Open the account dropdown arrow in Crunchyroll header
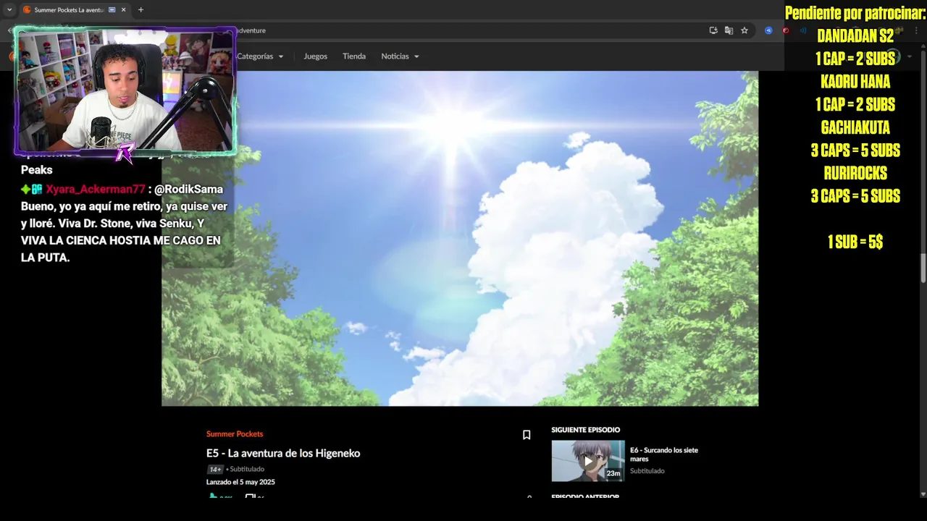 click(910, 56)
